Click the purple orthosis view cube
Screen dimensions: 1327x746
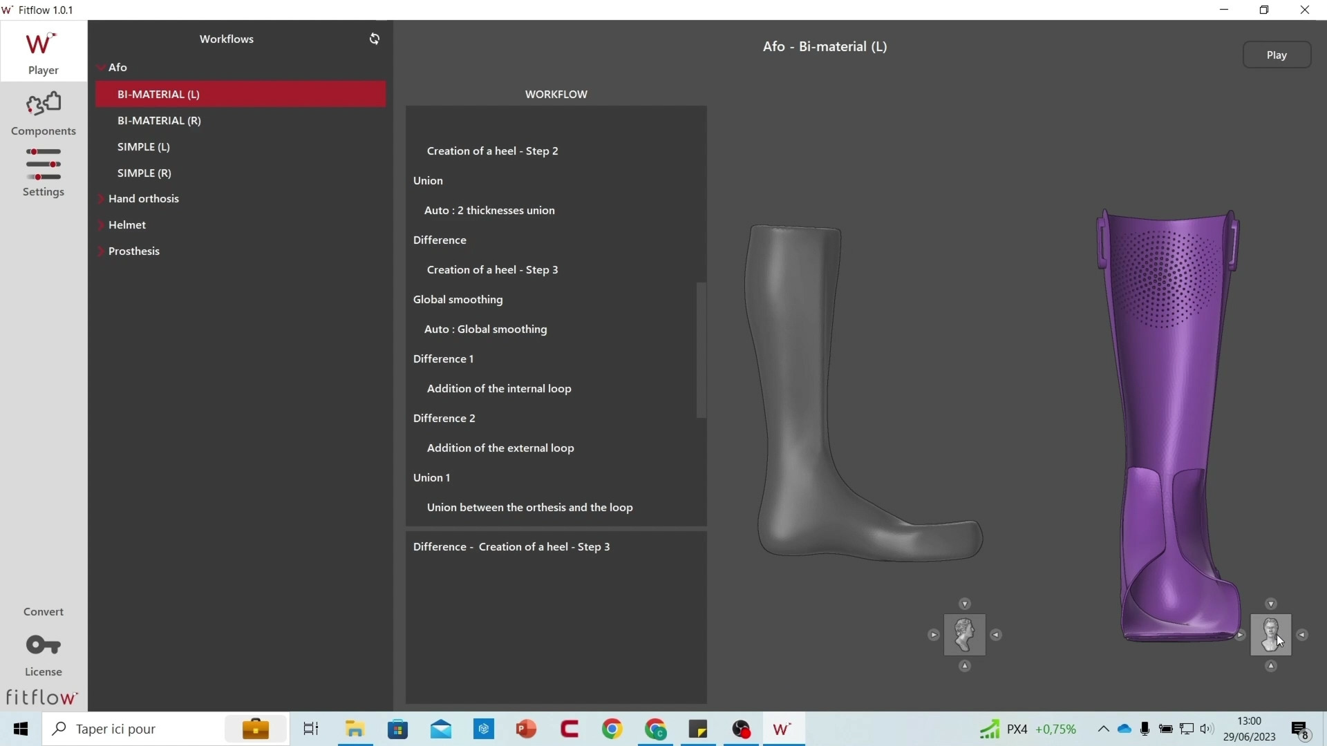[x=1271, y=635]
